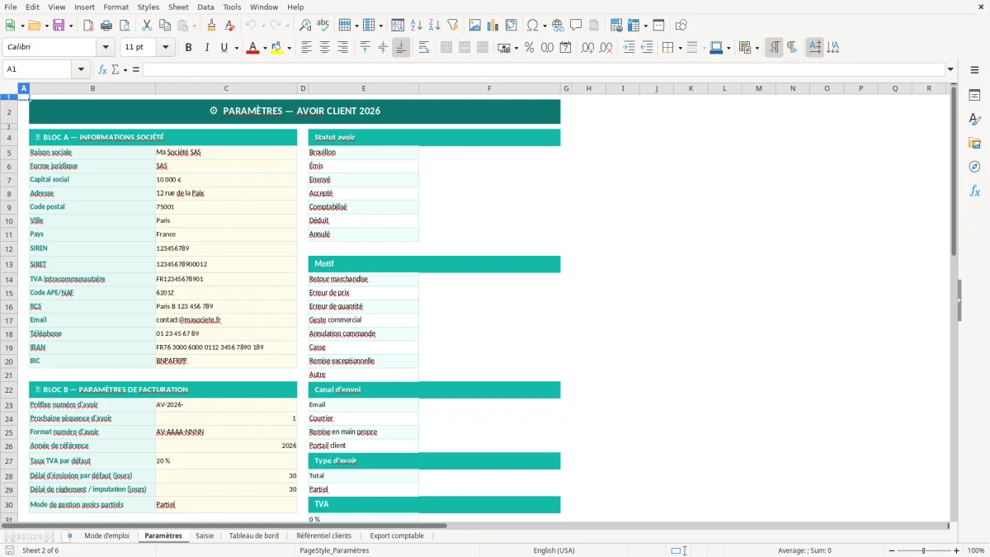990x557 pixels.
Task: Open the Underline style dropdown arrow
Action: coord(237,48)
